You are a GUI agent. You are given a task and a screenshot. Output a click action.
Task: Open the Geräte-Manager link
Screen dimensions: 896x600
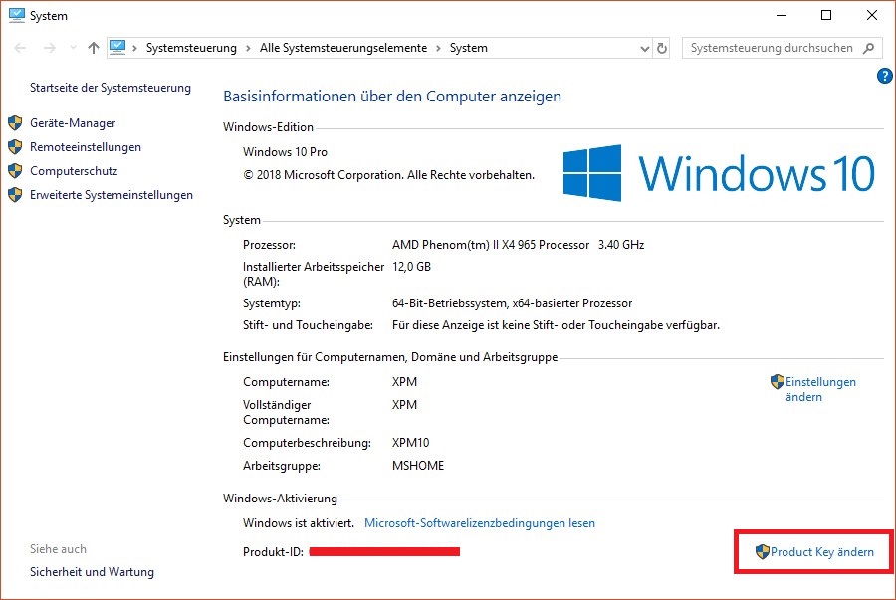[x=73, y=123]
